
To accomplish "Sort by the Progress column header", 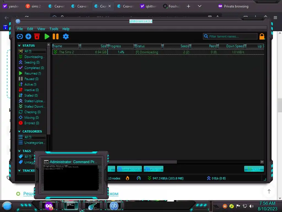I will click(121, 46).
